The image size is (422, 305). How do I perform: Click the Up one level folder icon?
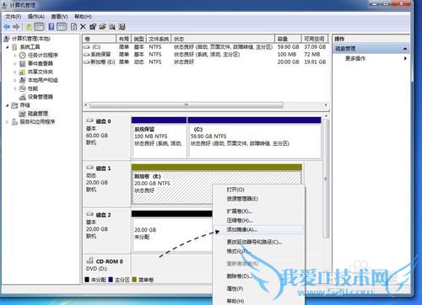tap(29, 27)
